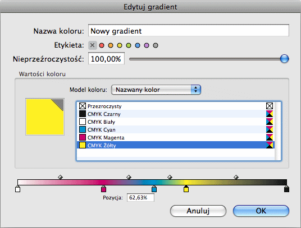
Task: Click the Nazwany kolor dropdown arrows
Action: click(196, 90)
